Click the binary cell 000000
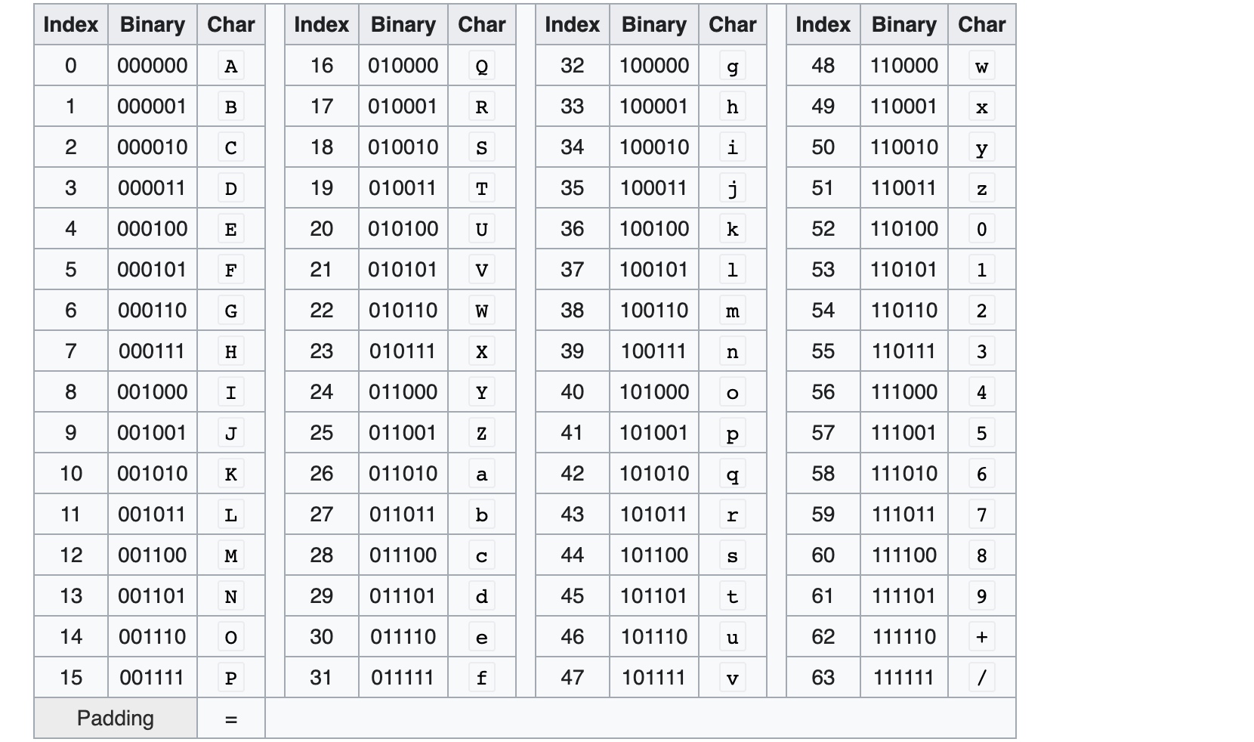The image size is (1254, 742). tap(153, 66)
